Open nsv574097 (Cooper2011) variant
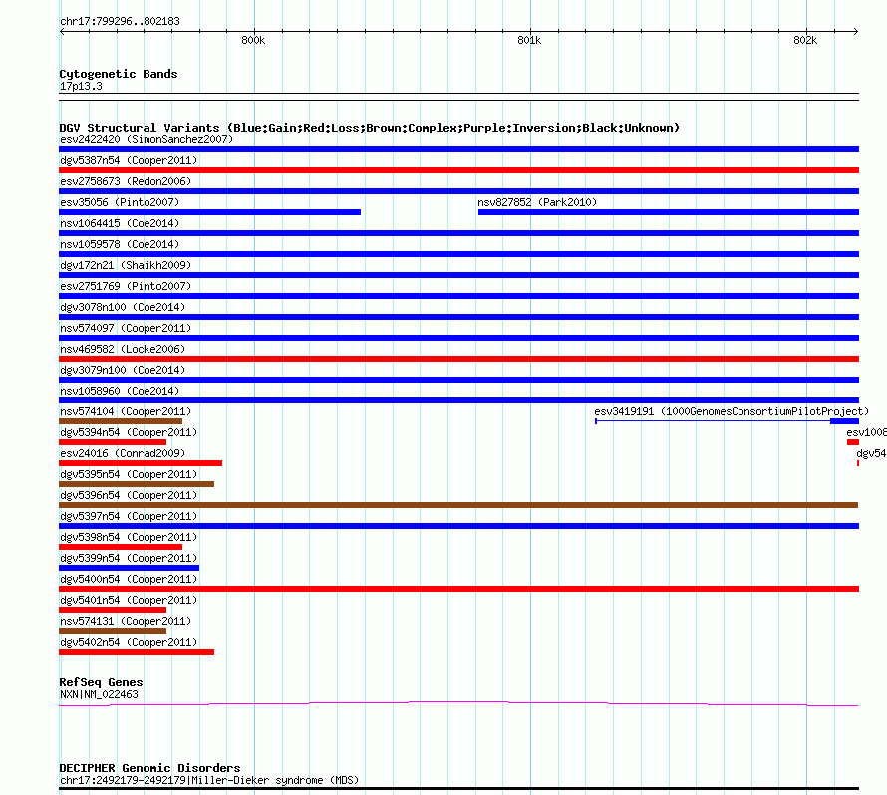887x795 pixels. tap(126, 328)
